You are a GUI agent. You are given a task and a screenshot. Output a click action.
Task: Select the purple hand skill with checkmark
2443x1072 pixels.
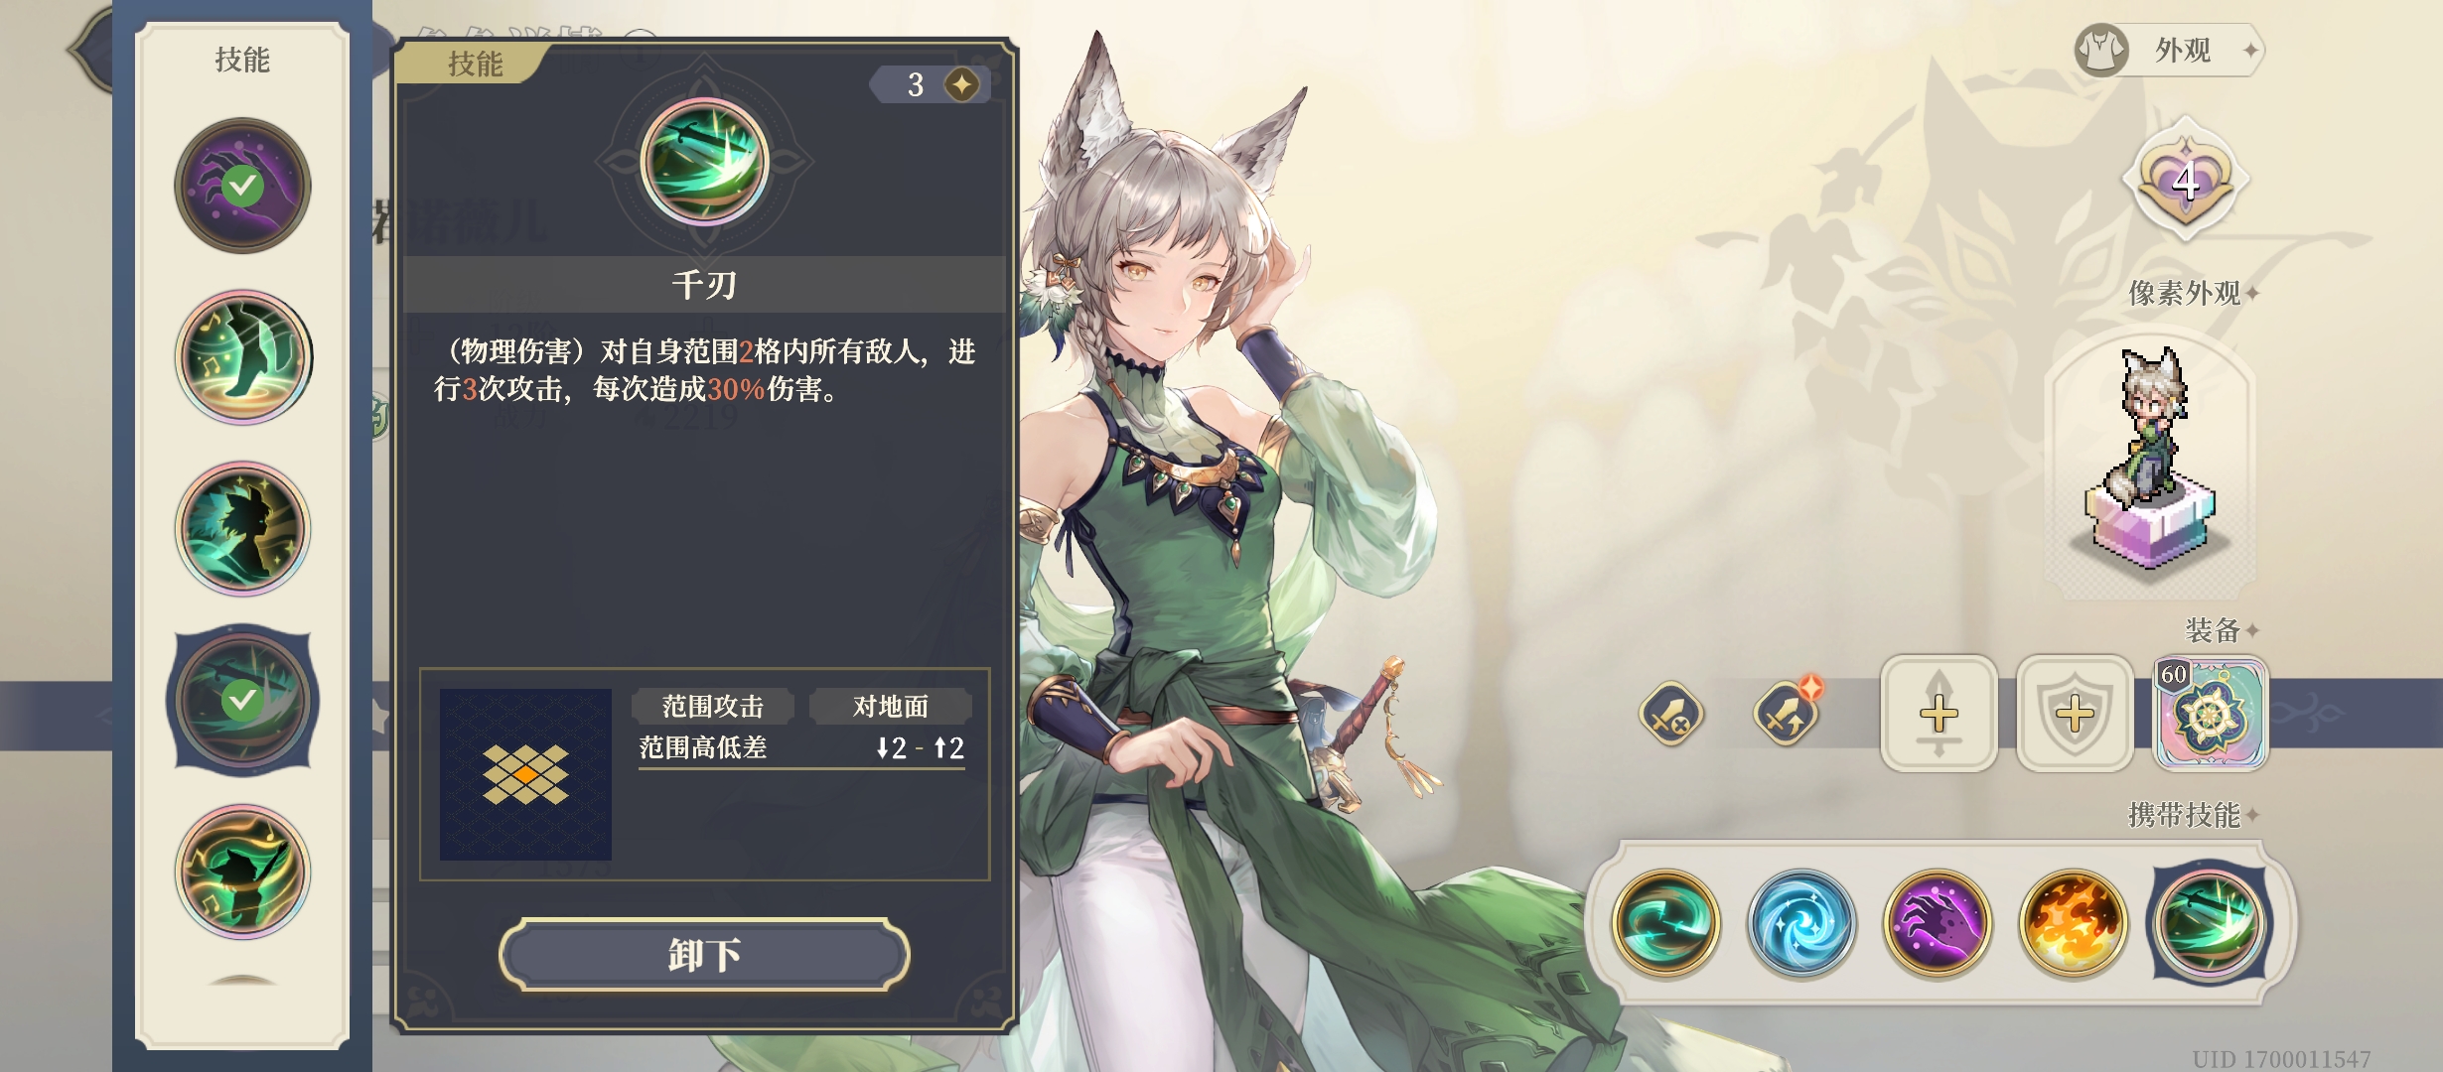click(x=242, y=186)
